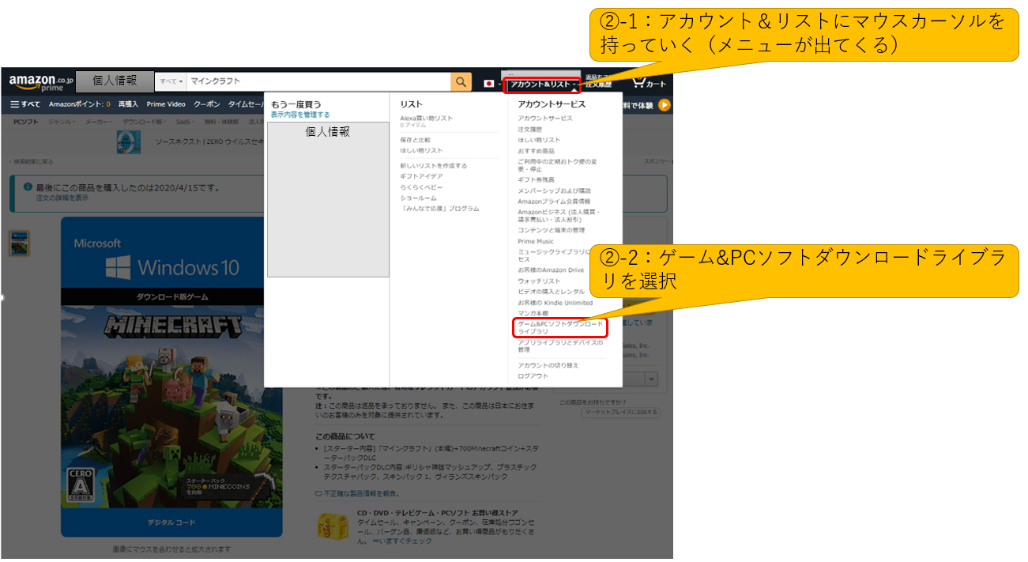The width and height of the screenshot is (1028, 562).
Task: Open アカウントサービス link under the heading
Action: (x=545, y=119)
